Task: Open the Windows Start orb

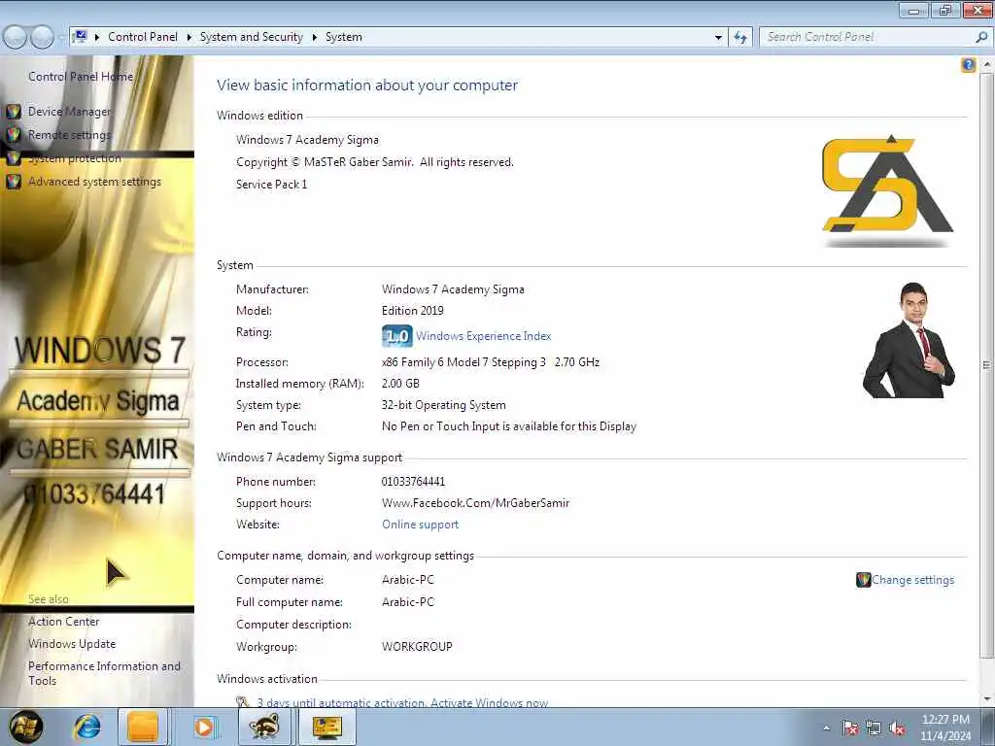Action: (x=26, y=727)
